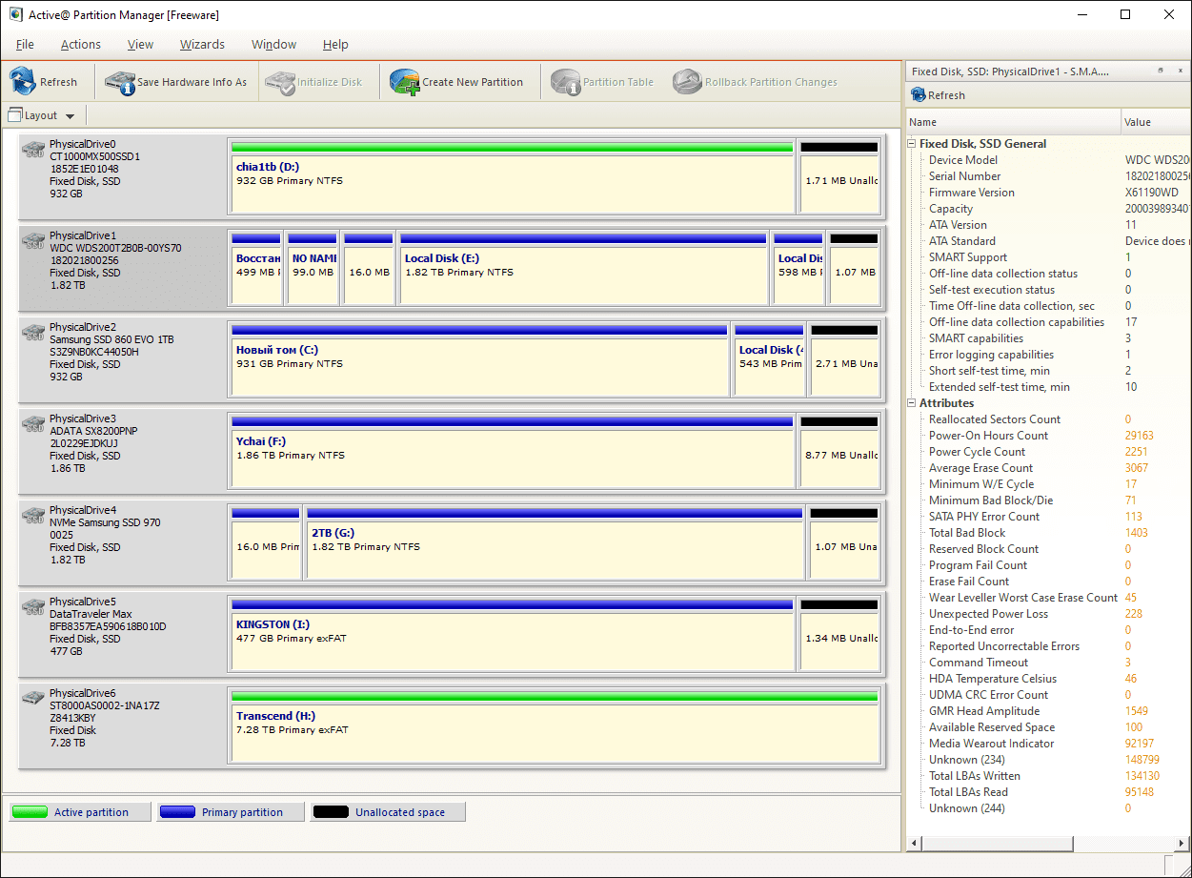Click the Layout view icon
1192x878 pixels.
[15, 115]
